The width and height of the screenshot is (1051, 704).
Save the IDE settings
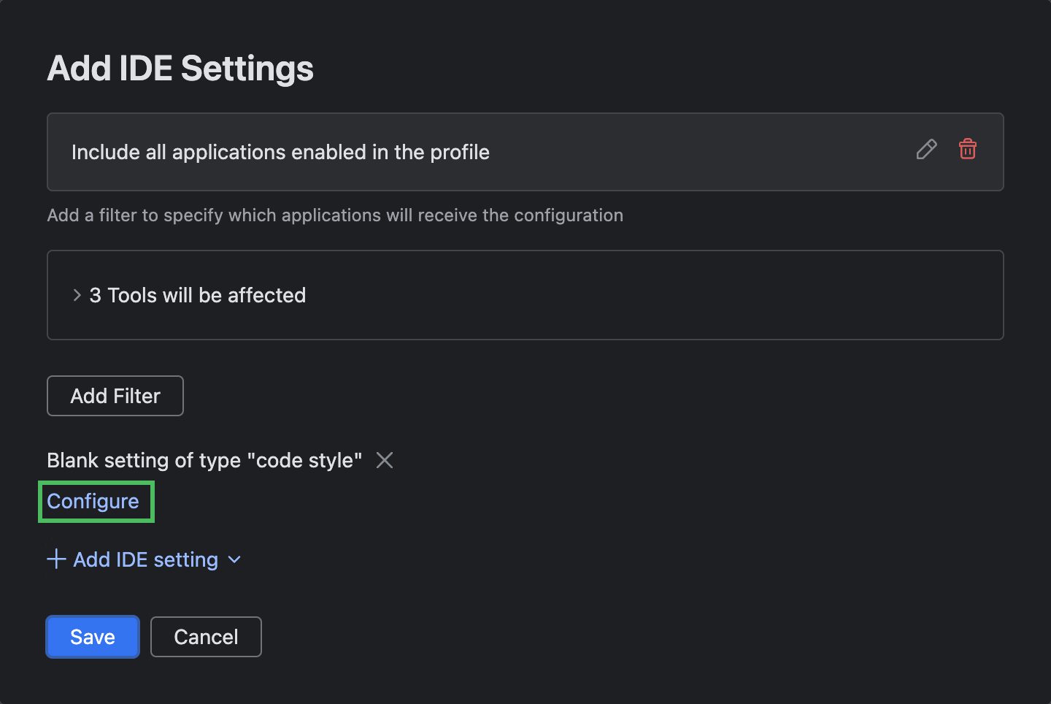click(x=92, y=636)
